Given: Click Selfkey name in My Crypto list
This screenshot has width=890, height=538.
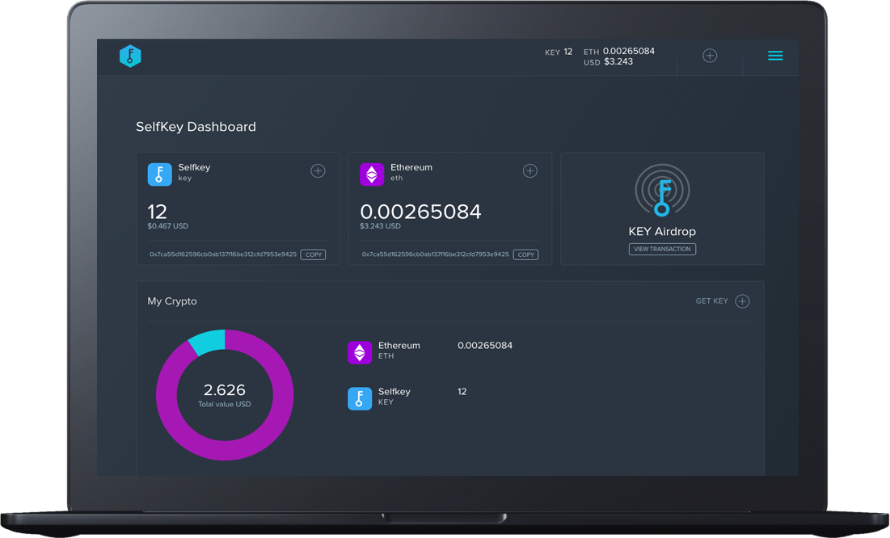Looking at the screenshot, I should coord(394,392).
